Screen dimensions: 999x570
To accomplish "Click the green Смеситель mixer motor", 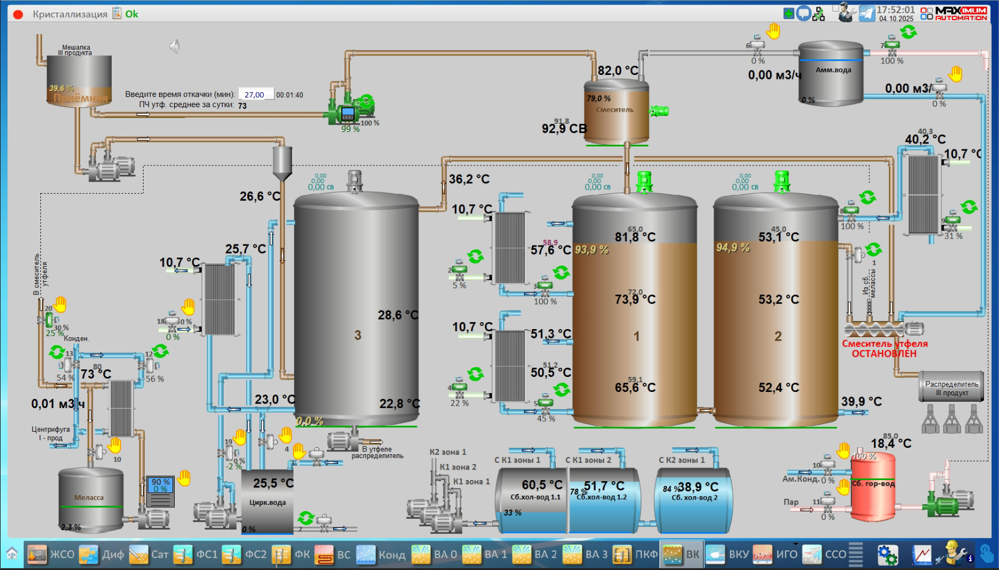I will [x=659, y=111].
